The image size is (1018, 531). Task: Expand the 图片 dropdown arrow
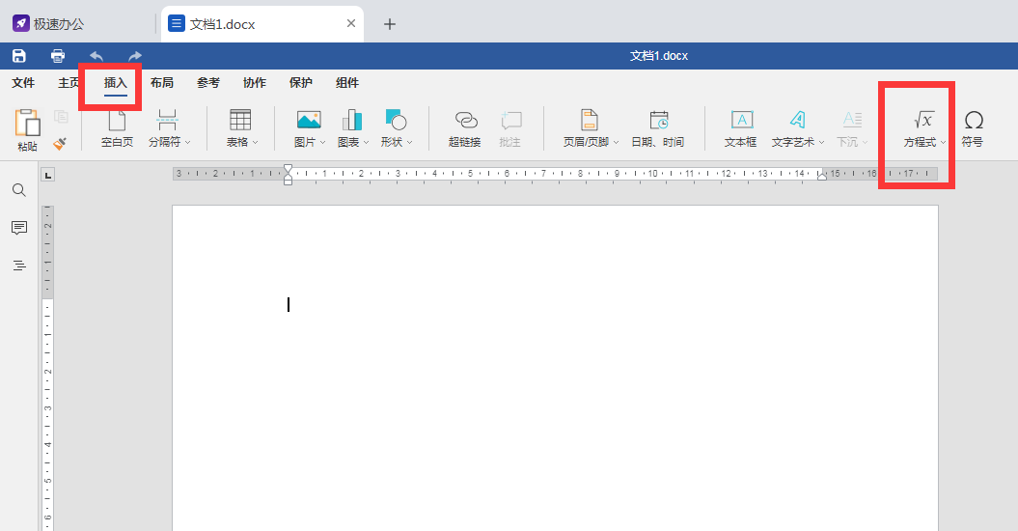click(322, 142)
